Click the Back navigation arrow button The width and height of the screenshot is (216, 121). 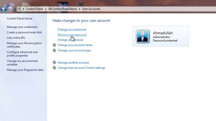(4, 9)
